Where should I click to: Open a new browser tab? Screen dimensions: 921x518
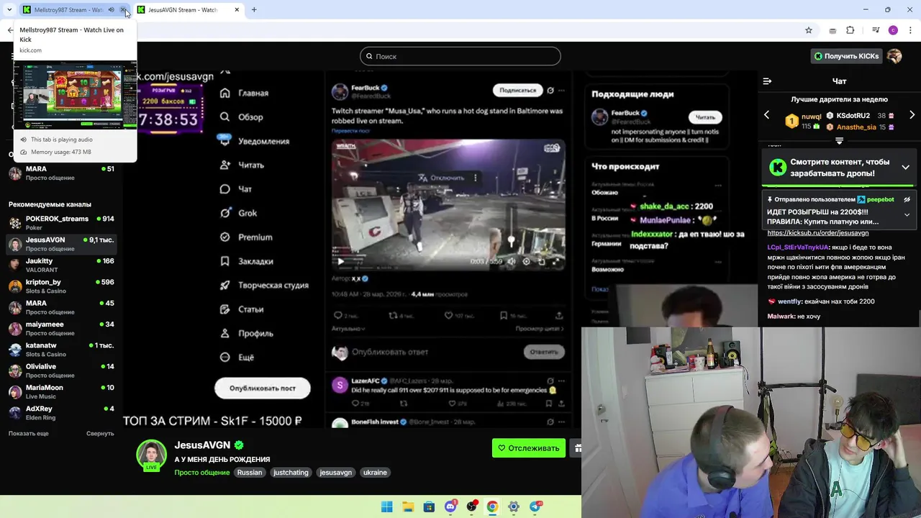[x=254, y=9]
